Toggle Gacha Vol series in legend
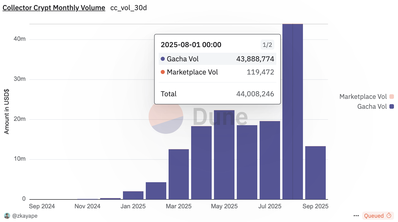The height and width of the screenshot is (222, 398). point(372,106)
